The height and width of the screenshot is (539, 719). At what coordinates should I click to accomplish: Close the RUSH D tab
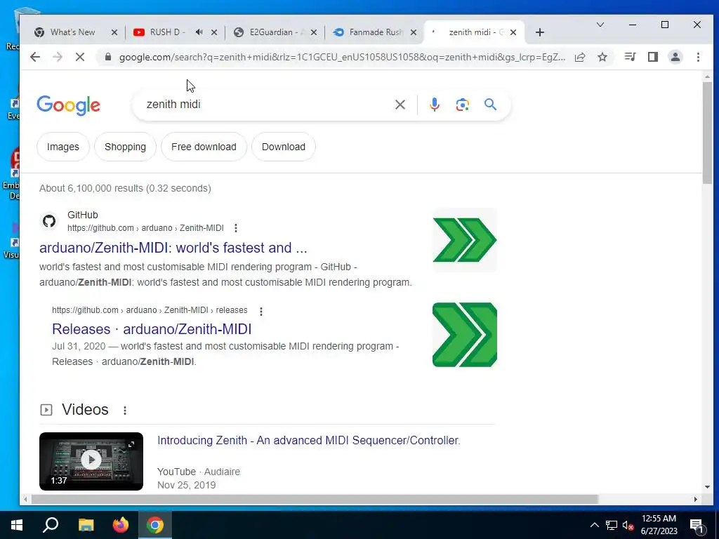pos(214,32)
